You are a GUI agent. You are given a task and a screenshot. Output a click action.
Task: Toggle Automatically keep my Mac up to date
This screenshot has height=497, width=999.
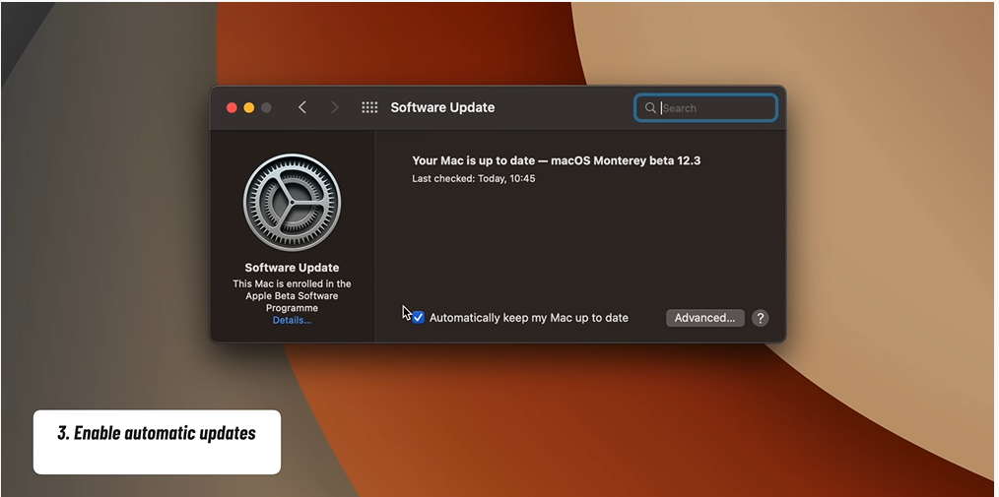point(418,318)
